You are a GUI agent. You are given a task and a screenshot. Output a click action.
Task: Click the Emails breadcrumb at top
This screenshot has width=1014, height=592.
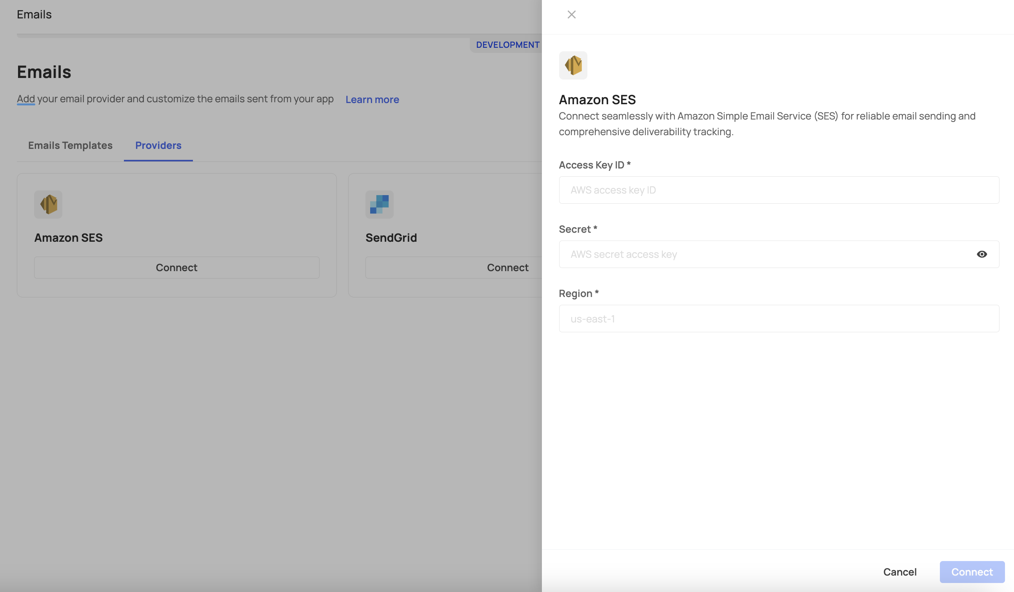coord(34,14)
